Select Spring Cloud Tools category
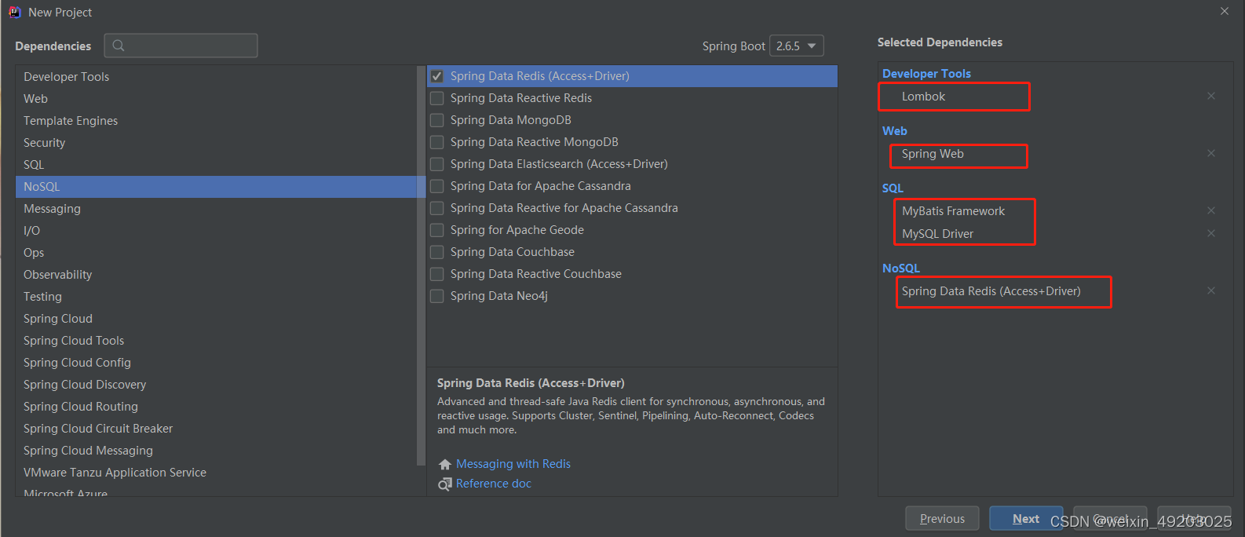1245x537 pixels. click(216, 341)
